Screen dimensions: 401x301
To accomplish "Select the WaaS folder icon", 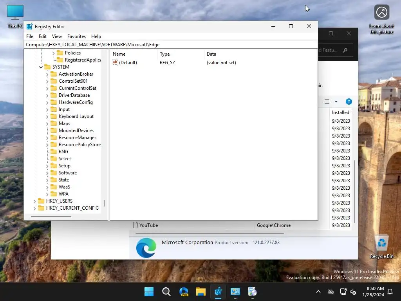I will (54, 187).
